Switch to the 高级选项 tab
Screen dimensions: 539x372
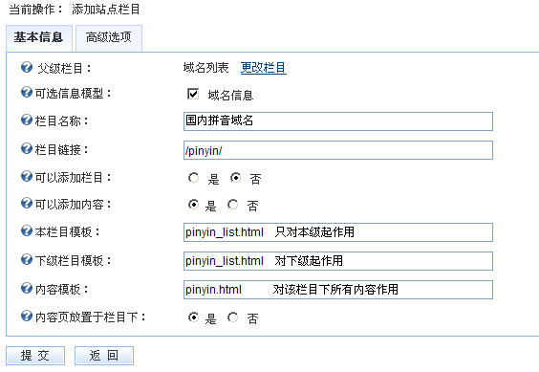(109, 37)
